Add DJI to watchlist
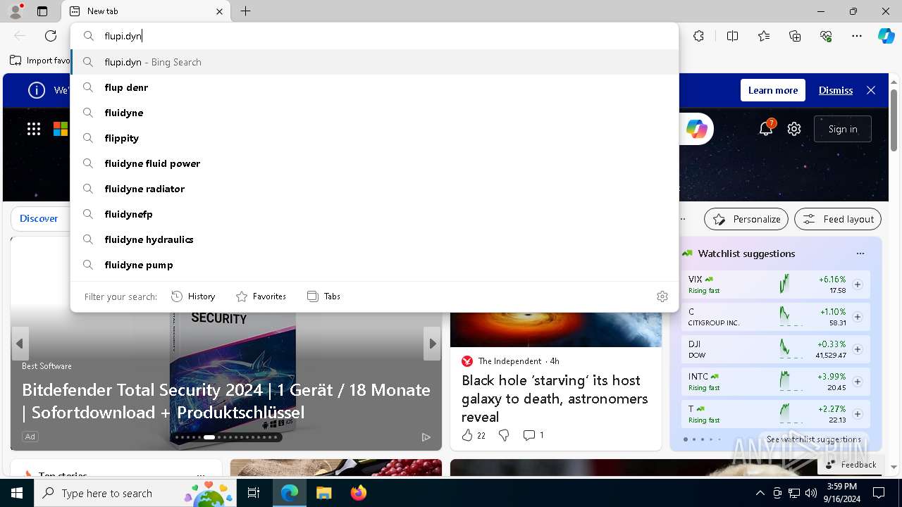This screenshot has width=902, height=507. click(858, 349)
